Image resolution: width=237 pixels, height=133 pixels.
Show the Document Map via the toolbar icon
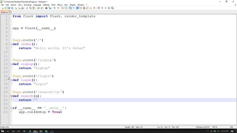click(84, 8)
